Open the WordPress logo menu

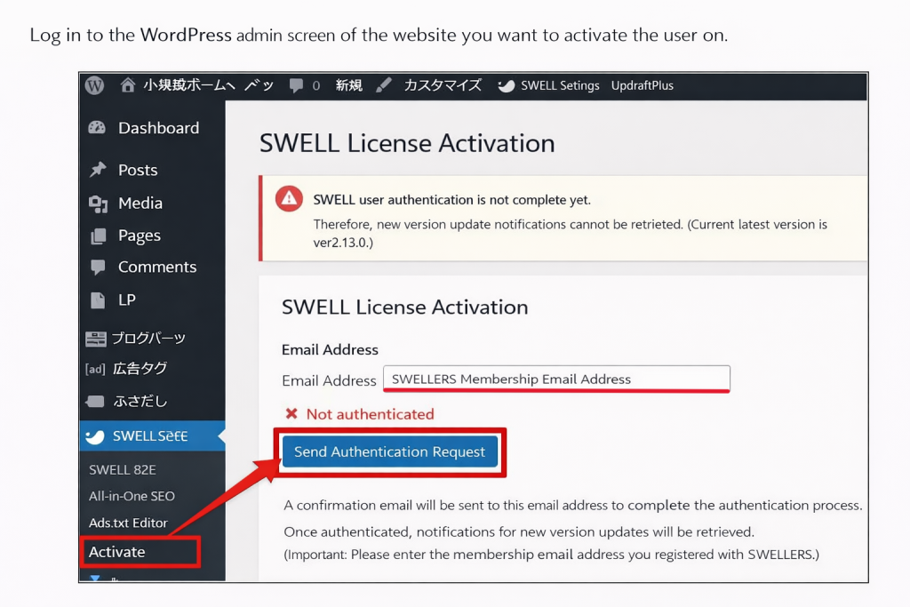tap(96, 85)
